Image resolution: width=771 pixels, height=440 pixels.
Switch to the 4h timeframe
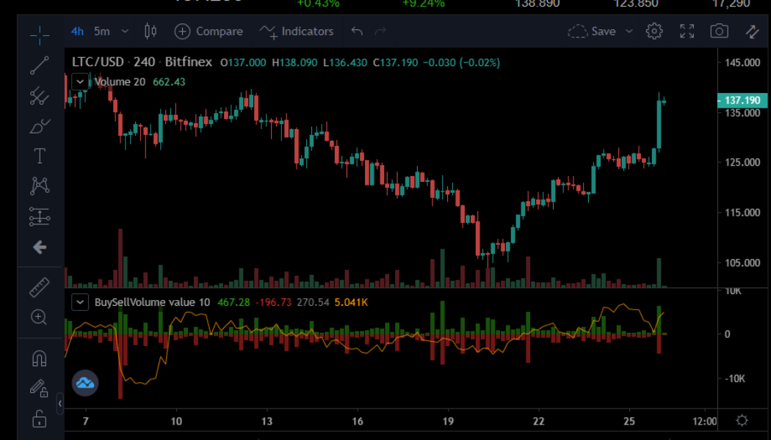(x=77, y=31)
